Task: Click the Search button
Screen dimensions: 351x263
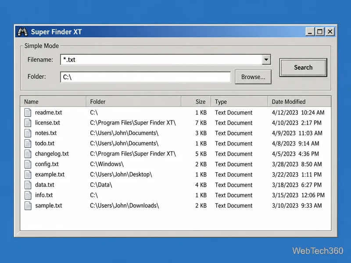Action: (303, 68)
